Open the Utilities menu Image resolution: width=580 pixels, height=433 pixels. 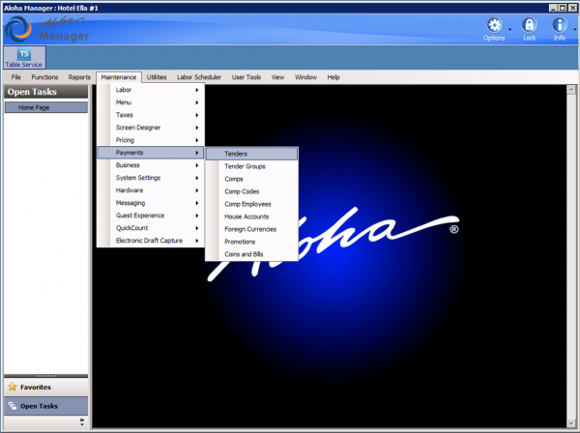coord(157,77)
